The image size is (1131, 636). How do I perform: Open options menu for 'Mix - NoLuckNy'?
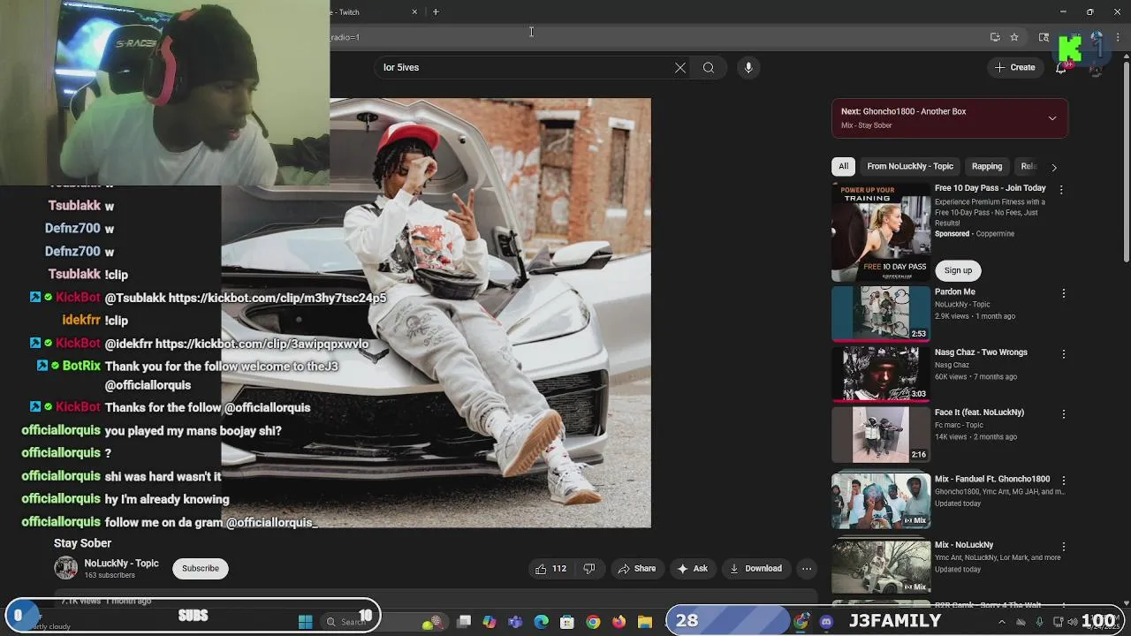1064,547
